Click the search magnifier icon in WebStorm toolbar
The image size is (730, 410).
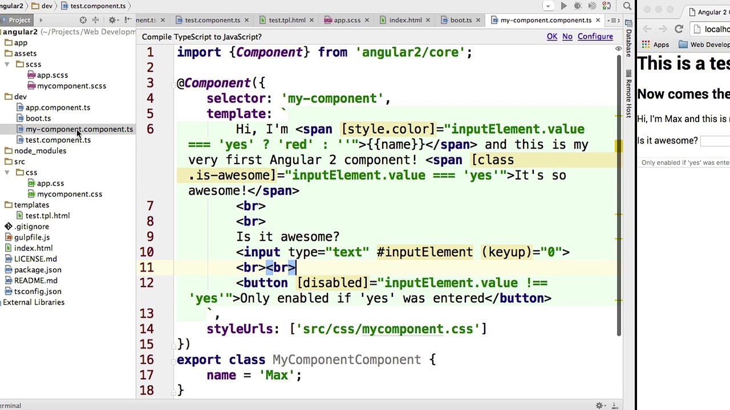point(627,6)
